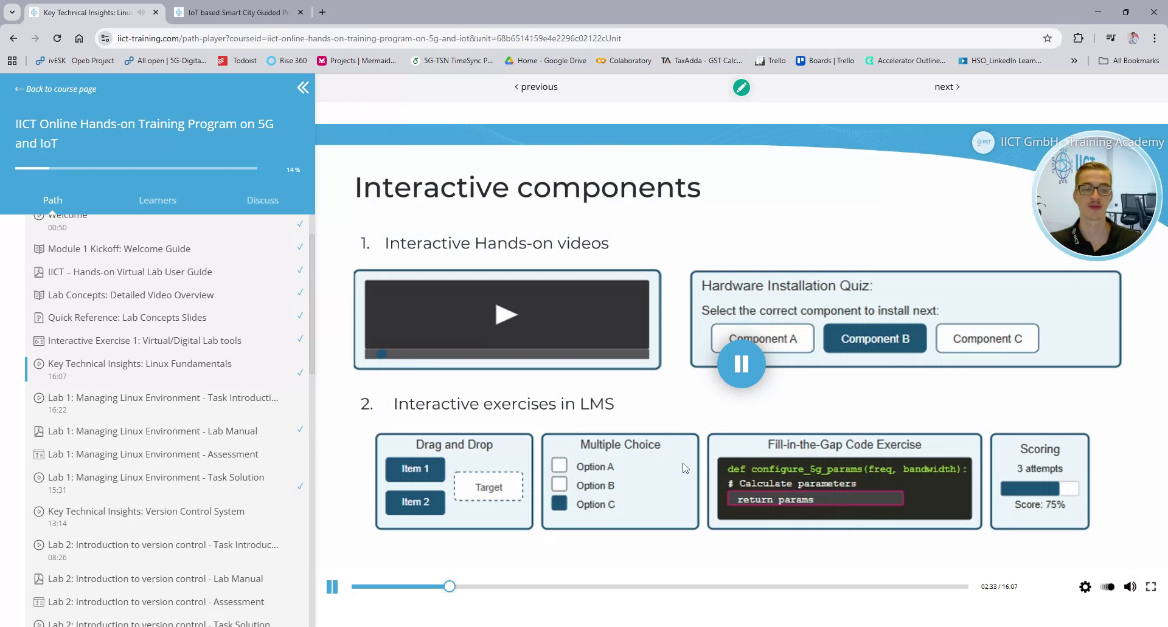
Task: Enter fullscreen mode for the video
Action: (x=1151, y=586)
